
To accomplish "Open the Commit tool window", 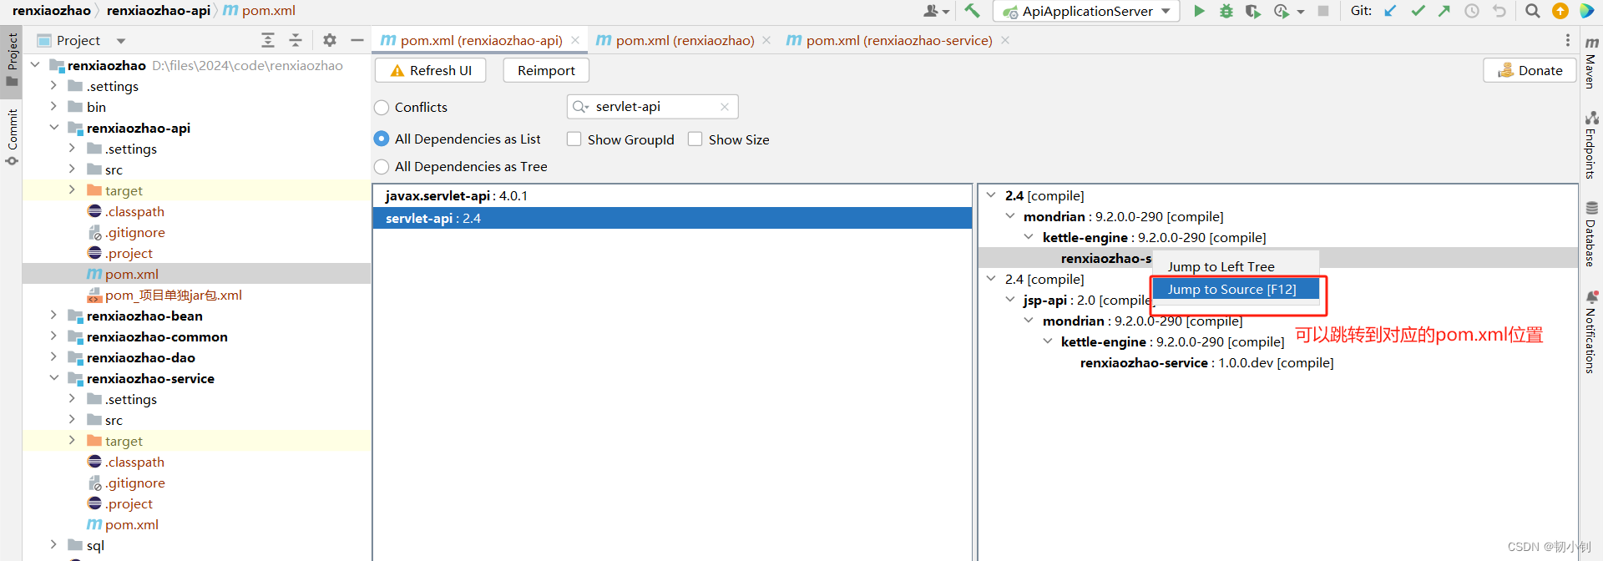I will pyautogui.click(x=12, y=137).
